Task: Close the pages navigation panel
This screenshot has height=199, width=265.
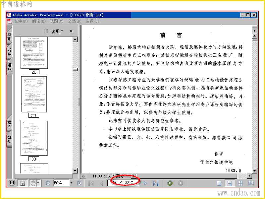Action: [71, 31]
